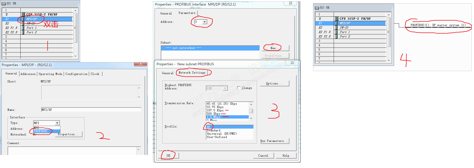
Task: Select the General tab in New subnet dialog
Action: [x=168, y=73]
